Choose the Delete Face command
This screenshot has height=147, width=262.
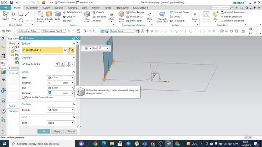point(134,21)
